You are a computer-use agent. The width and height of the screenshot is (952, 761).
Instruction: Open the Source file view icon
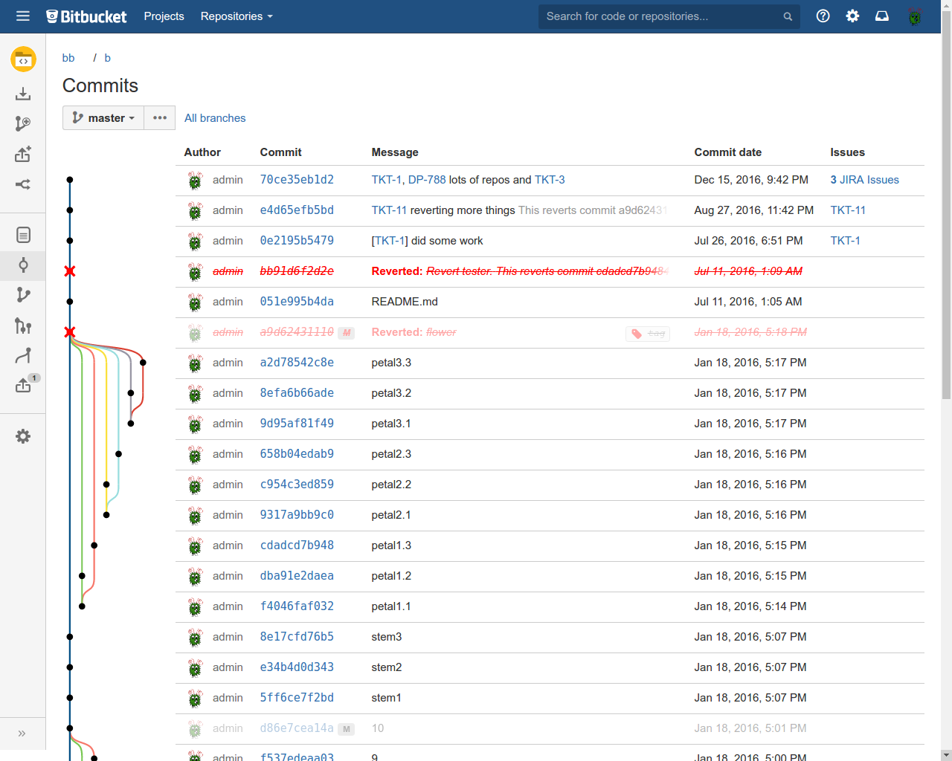click(x=23, y=235)
